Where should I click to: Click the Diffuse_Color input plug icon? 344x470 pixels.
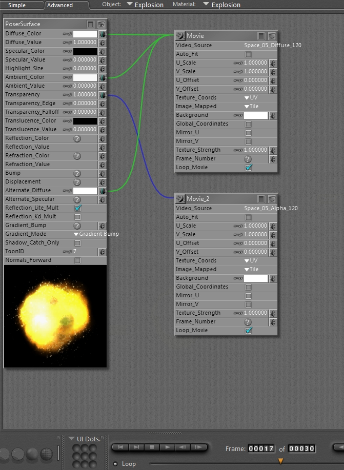(102, 34)
